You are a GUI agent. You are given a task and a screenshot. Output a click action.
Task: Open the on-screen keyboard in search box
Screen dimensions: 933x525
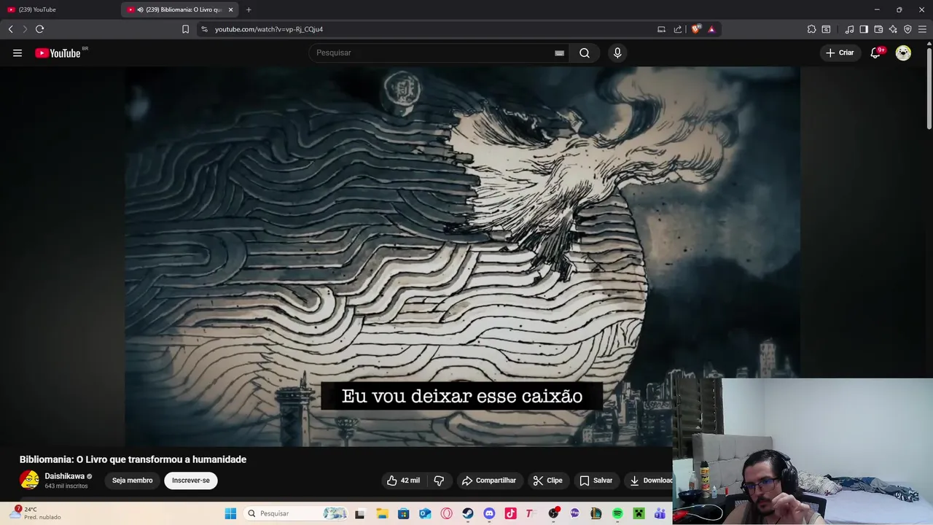559,52
